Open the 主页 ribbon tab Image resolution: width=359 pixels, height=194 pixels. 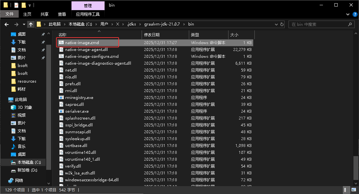(27, 14)
